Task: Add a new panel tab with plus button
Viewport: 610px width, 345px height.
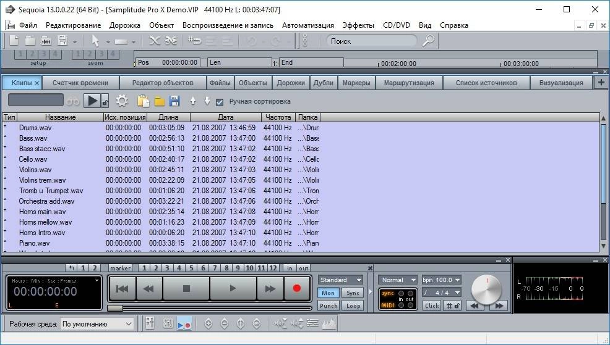Action: tap(601, 82)
